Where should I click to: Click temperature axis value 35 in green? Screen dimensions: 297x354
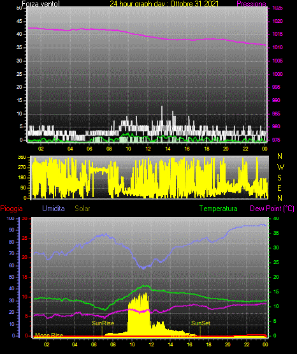[276, 233]
